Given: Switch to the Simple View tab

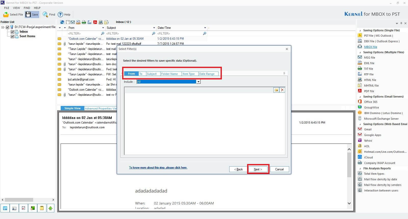Looking at the screenshot, I should click(72, 108).
